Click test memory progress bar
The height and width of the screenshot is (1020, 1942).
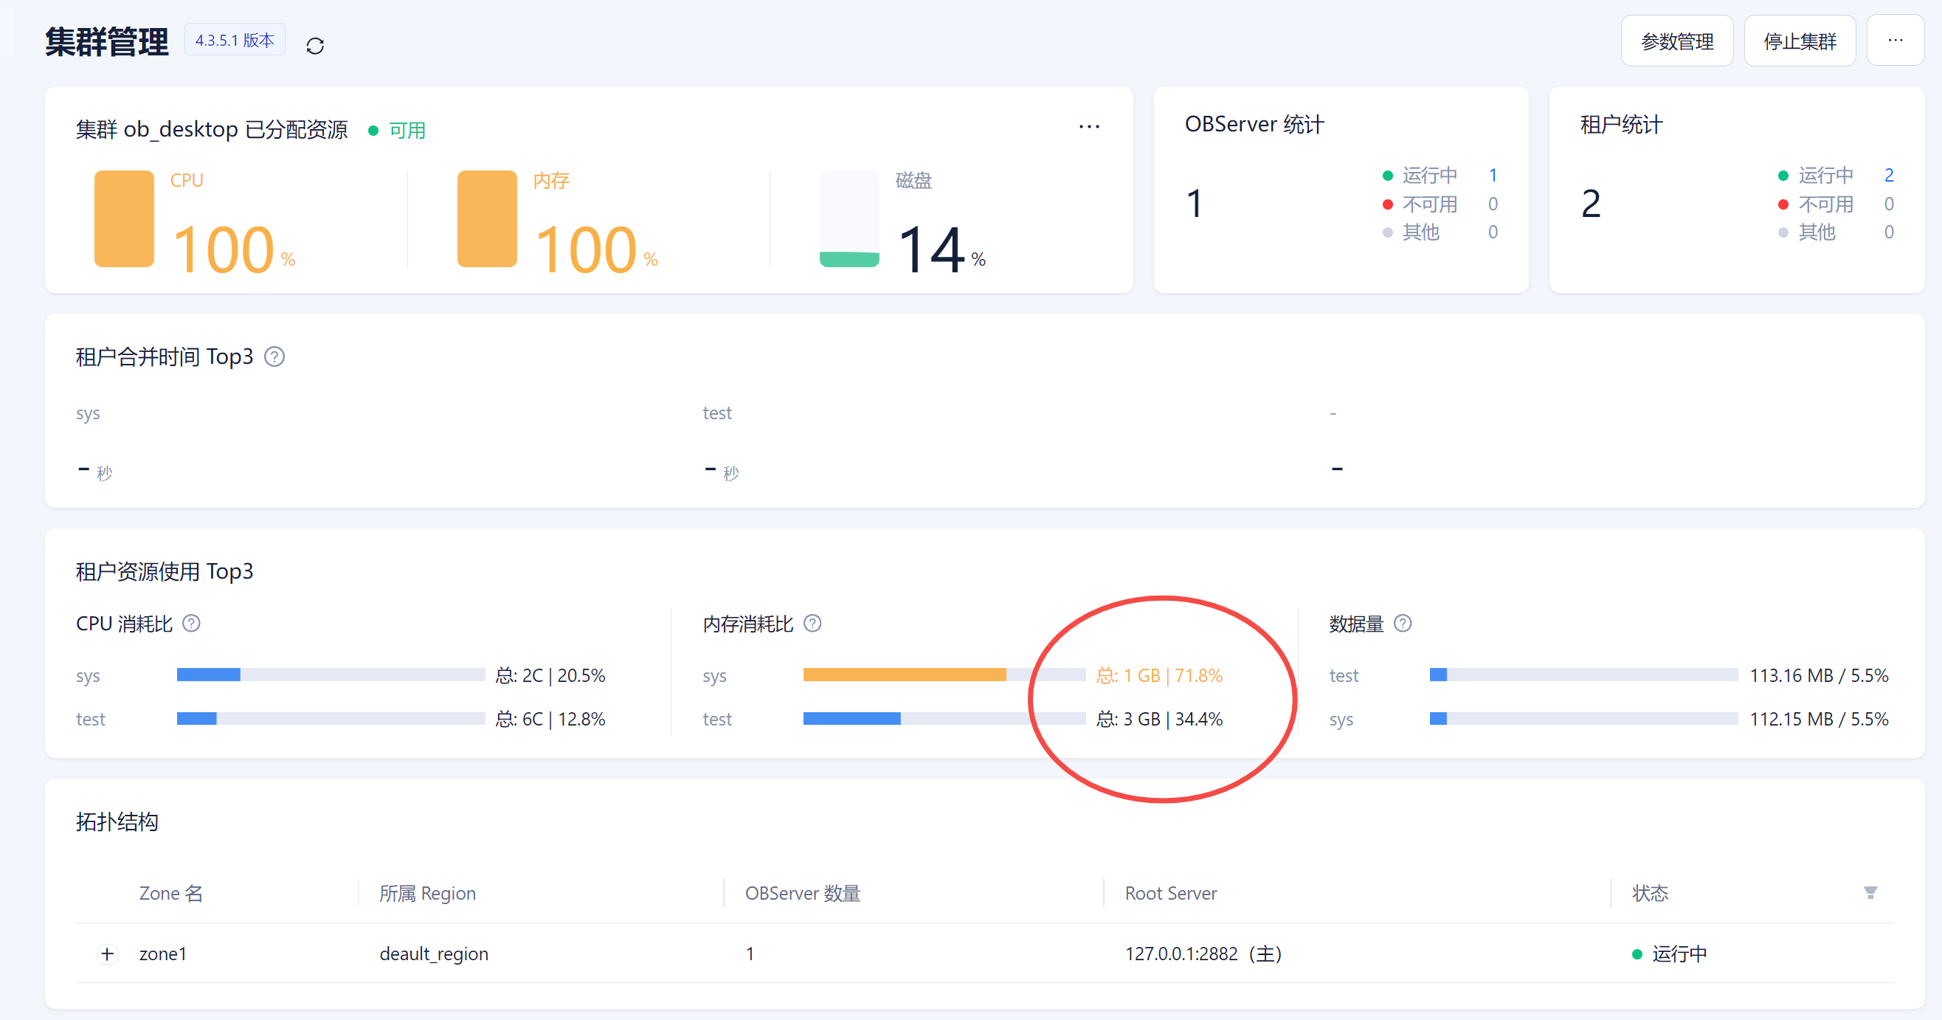tap(944, 718)
